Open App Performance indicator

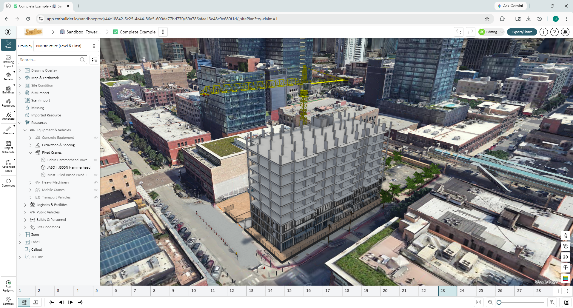pos(8,286)
